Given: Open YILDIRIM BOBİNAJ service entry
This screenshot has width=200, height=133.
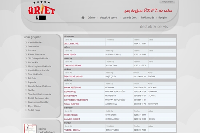Looking at the screenshot, I should coord(72,130).
